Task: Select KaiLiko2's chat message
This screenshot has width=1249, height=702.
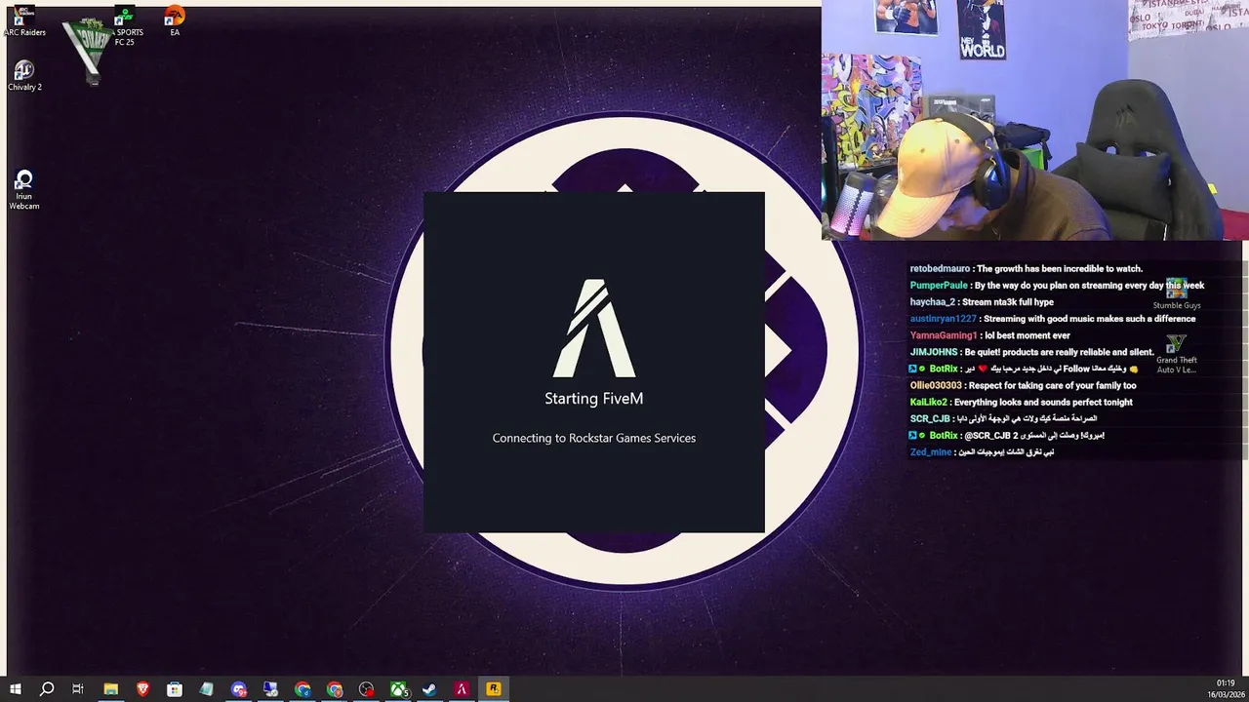Action: tap(1021, 401)
